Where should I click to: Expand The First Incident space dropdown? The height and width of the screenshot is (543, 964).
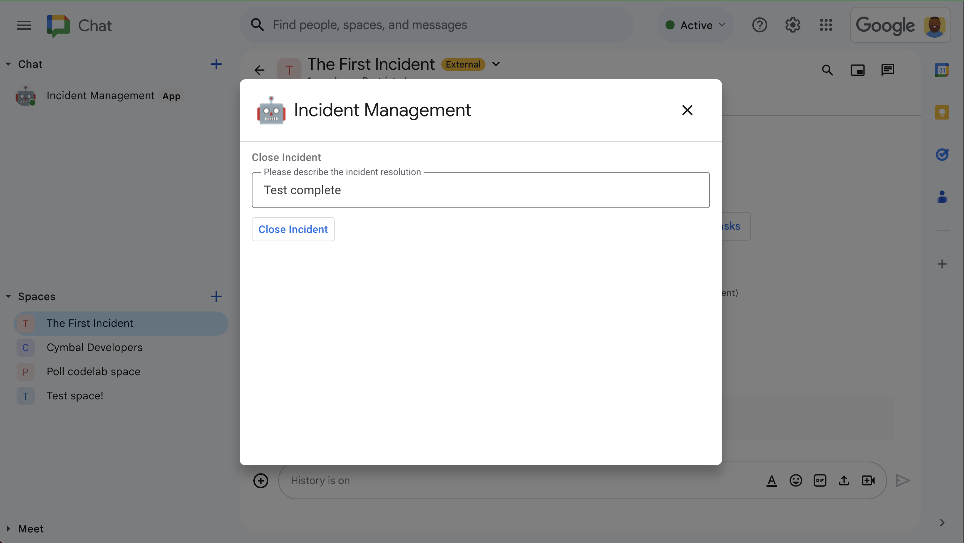496,64
